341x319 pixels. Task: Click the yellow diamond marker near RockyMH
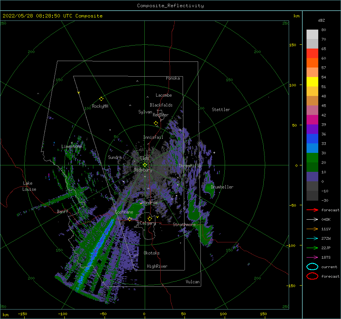[x=101, y=99]
